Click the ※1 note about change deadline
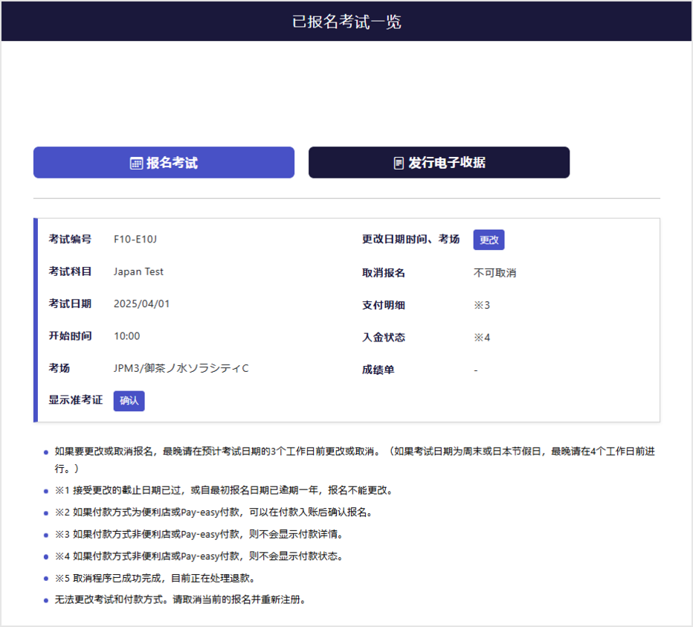 pos(224,490)
